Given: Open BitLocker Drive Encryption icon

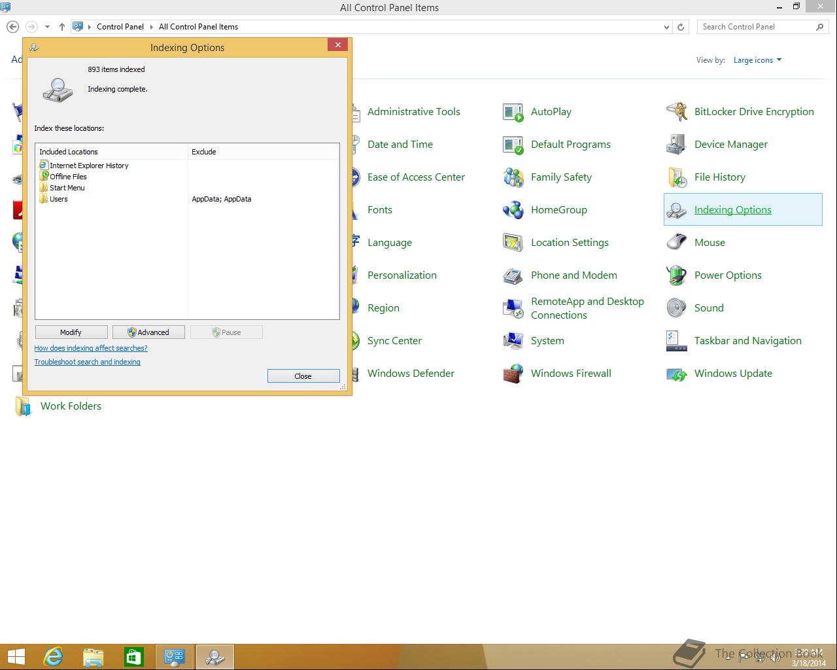Looking at the screenshot, I should [677, 112].
